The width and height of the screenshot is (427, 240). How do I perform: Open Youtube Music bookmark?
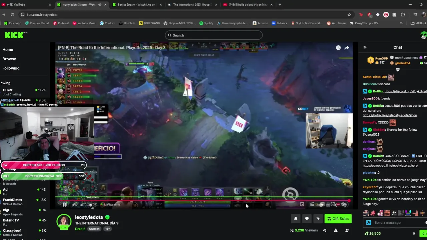(84, 23)
